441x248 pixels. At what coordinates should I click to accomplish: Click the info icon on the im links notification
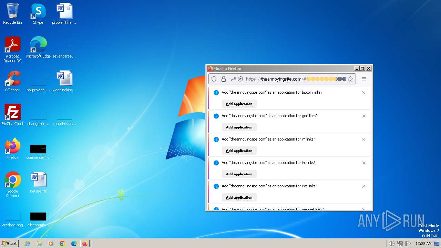216,139
